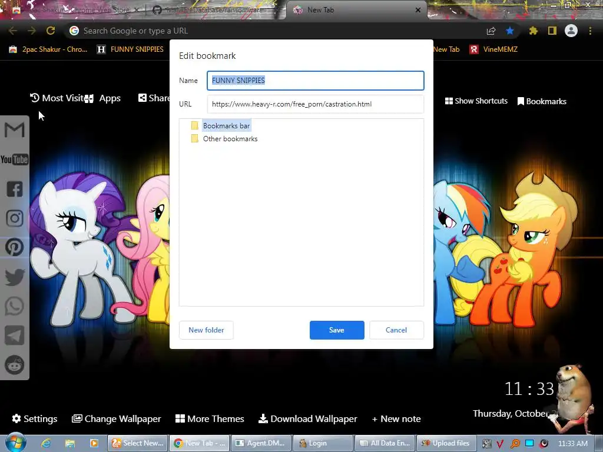Open page Settings

point(35,418)
